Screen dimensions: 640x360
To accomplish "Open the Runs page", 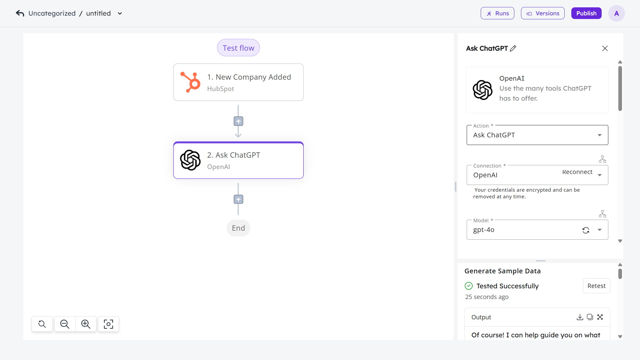I will (497, 13).
